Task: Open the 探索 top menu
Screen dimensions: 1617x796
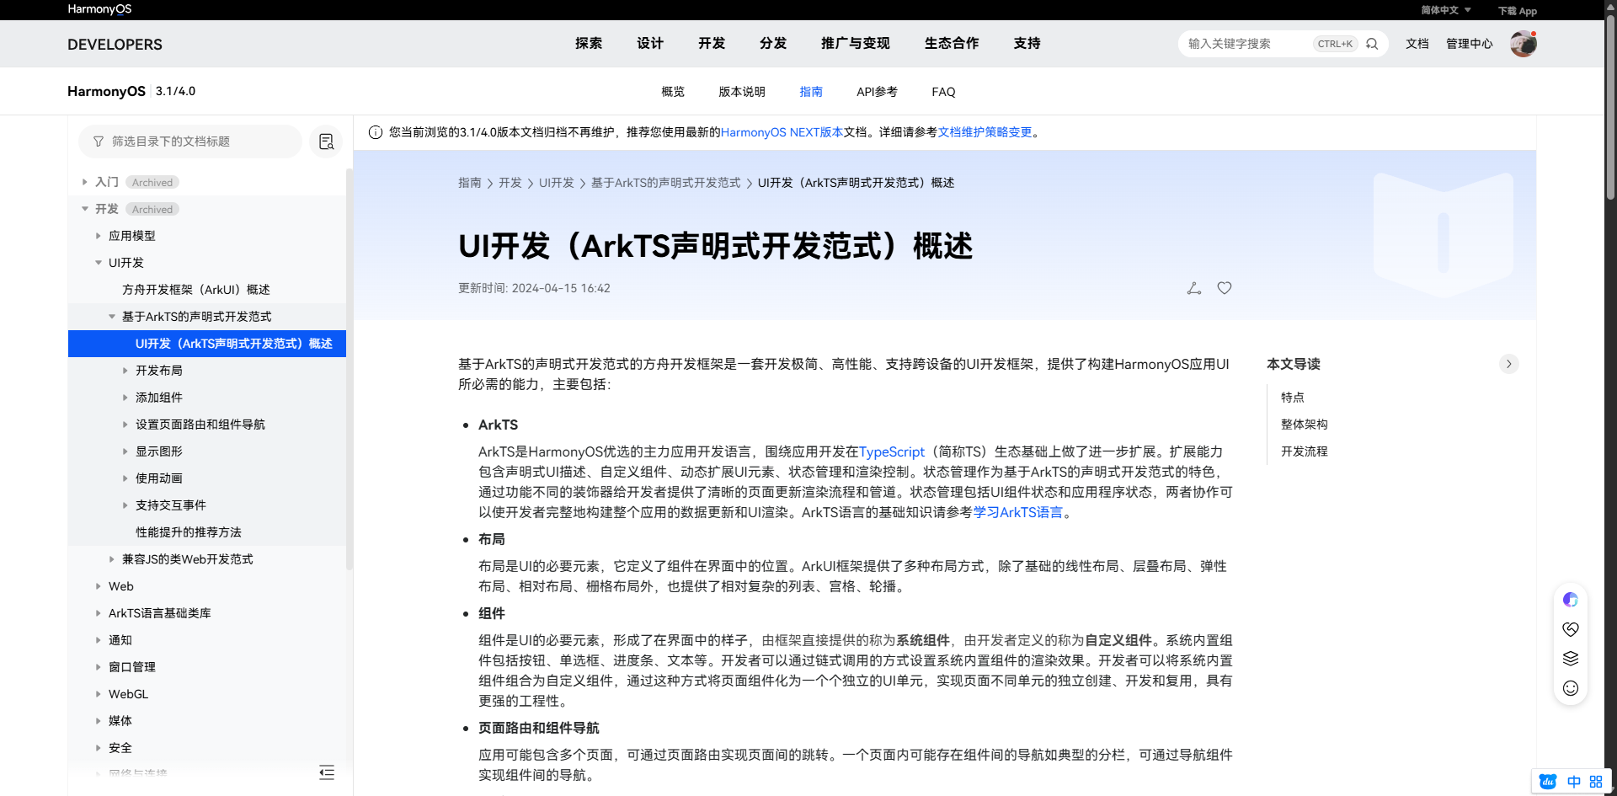Action: point(589,43)
